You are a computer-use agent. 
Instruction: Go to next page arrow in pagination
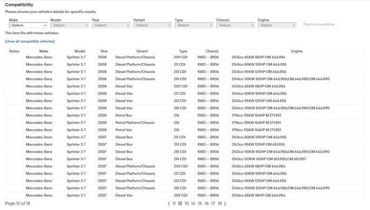[x=225, y=203]
